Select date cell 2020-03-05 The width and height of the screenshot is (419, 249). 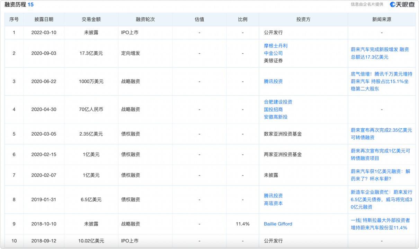coord(44,134)
